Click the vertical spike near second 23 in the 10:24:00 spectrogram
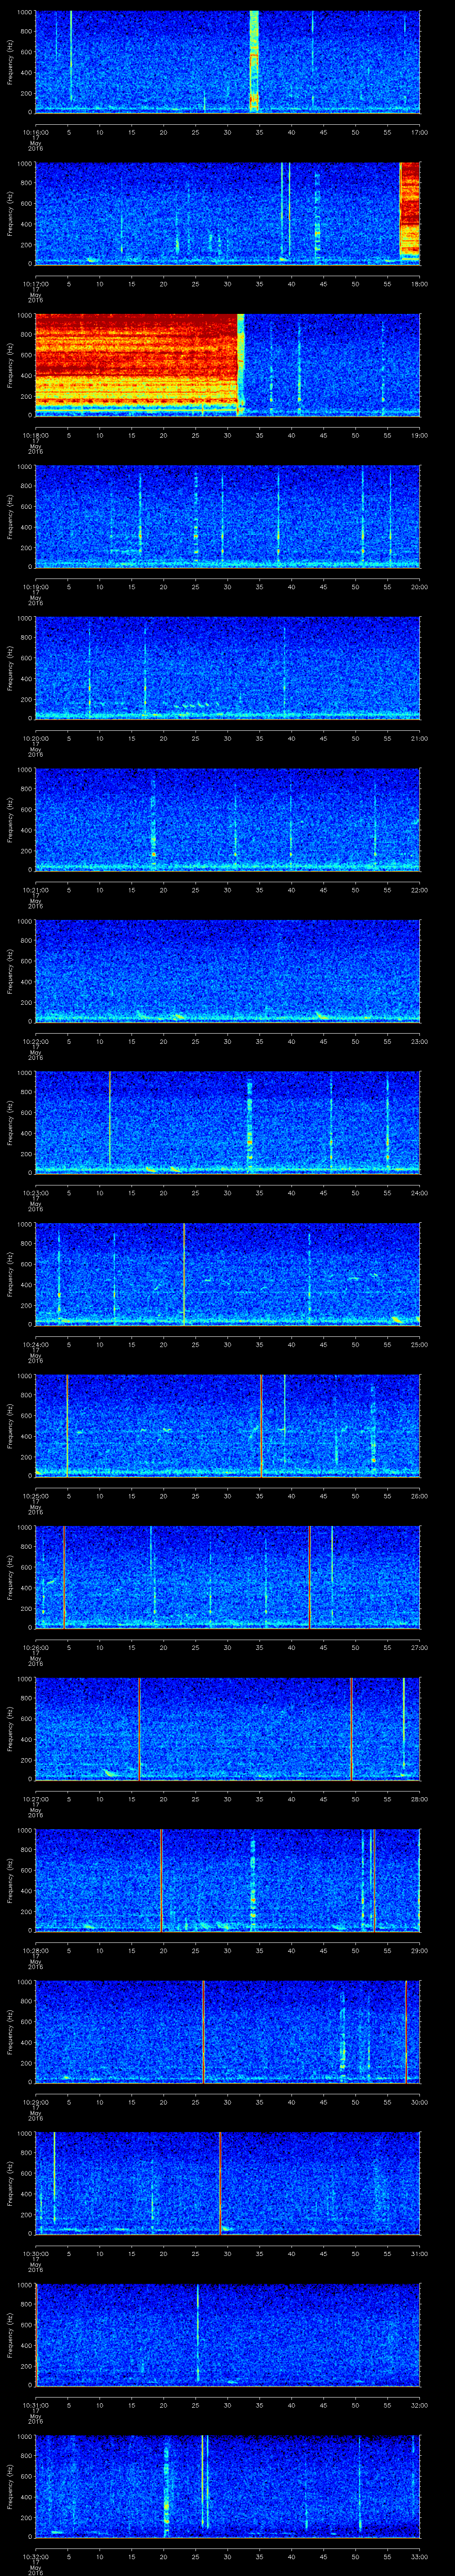 184,1274
